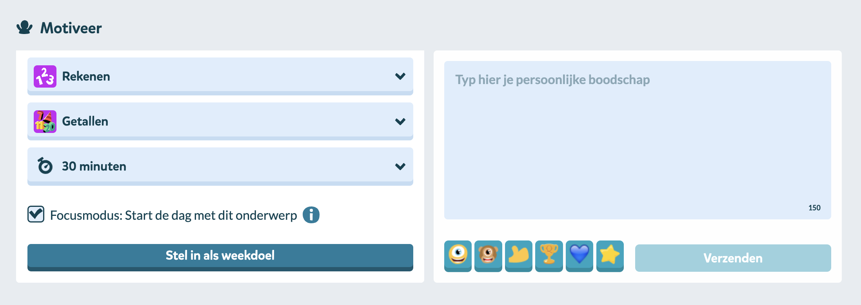Open the Getallen topic dropdown
861x305 pixels.
tap(400, 121)
